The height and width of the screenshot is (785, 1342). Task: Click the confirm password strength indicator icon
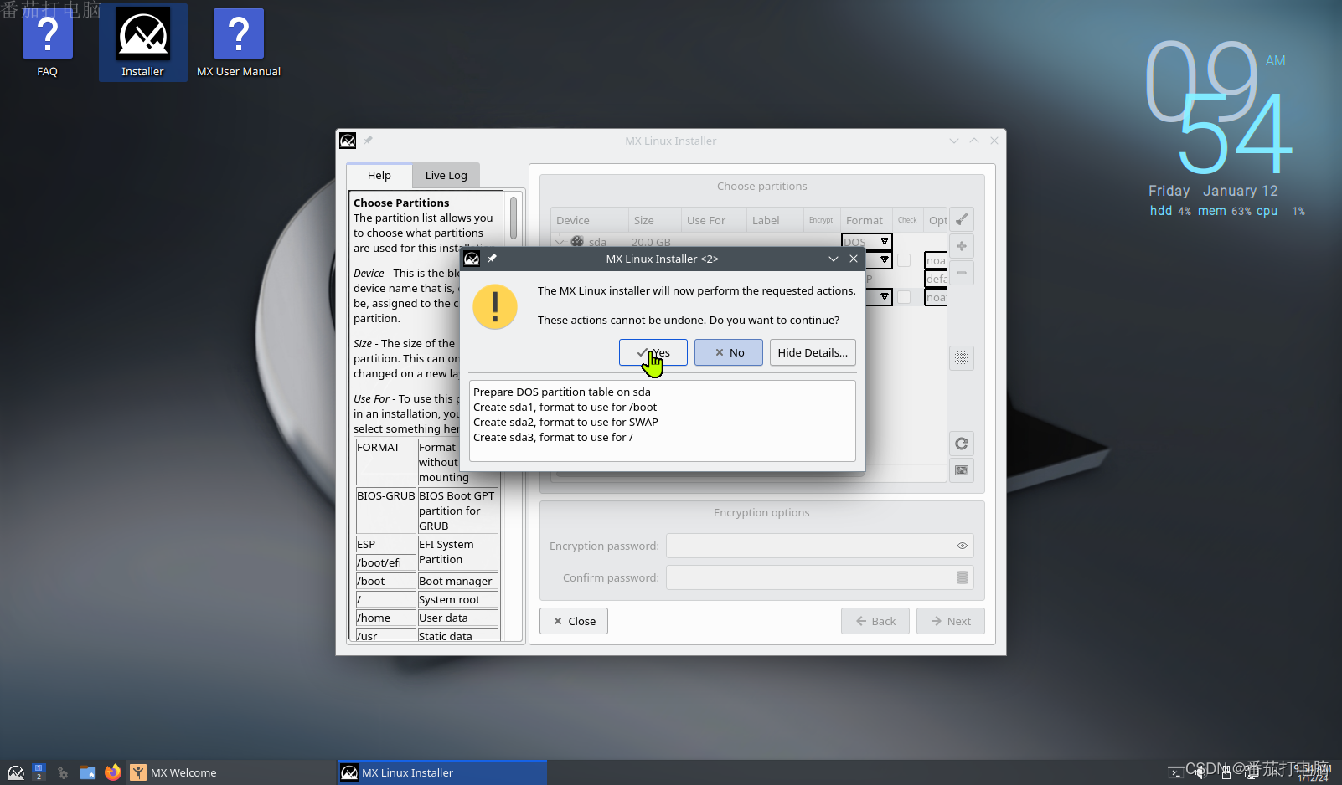[x=963, y=577]
